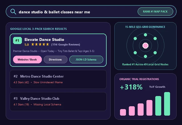Click the bottom green geo-grid node
Screen dimensions: 182x125
coord(145,57)
